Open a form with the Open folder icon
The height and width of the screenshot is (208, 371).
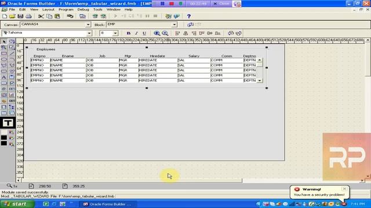coord(12,16)
